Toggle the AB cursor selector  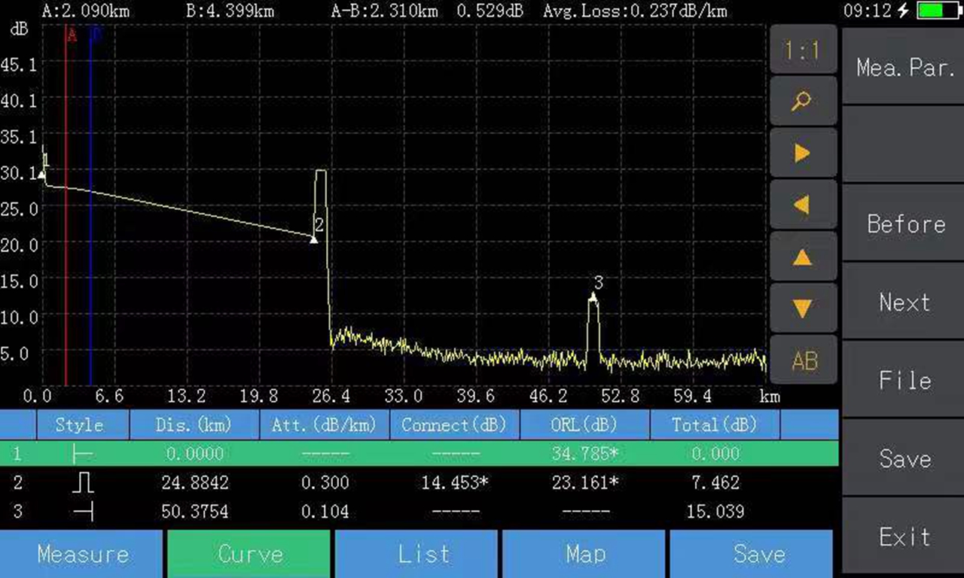pos(803,361)
